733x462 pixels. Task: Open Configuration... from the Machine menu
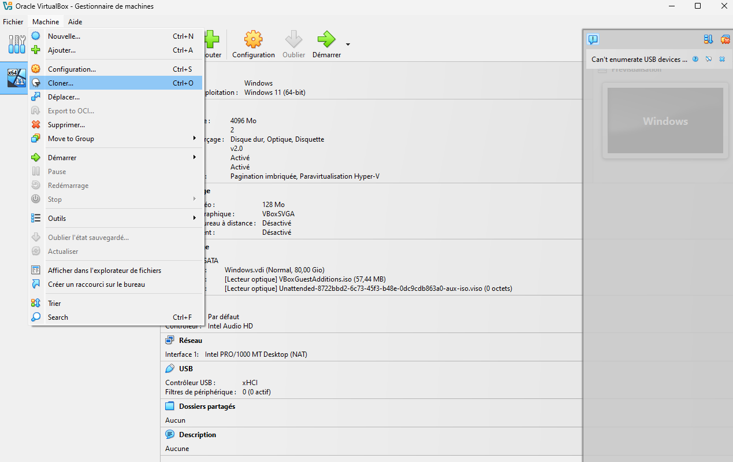(x=116, y=69)
